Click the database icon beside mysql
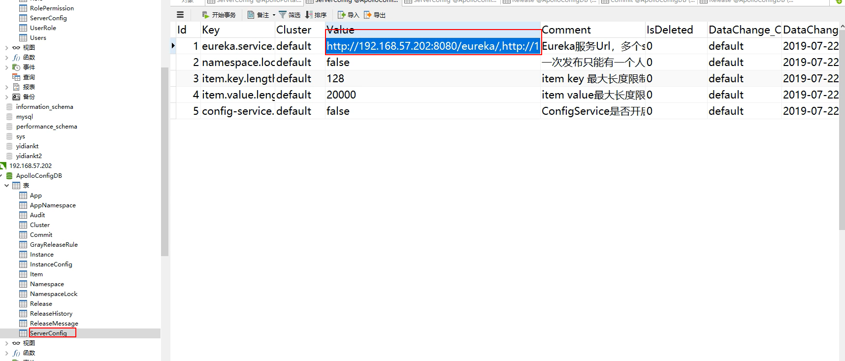This screenshot has width=845, height=361. [9, 116]
